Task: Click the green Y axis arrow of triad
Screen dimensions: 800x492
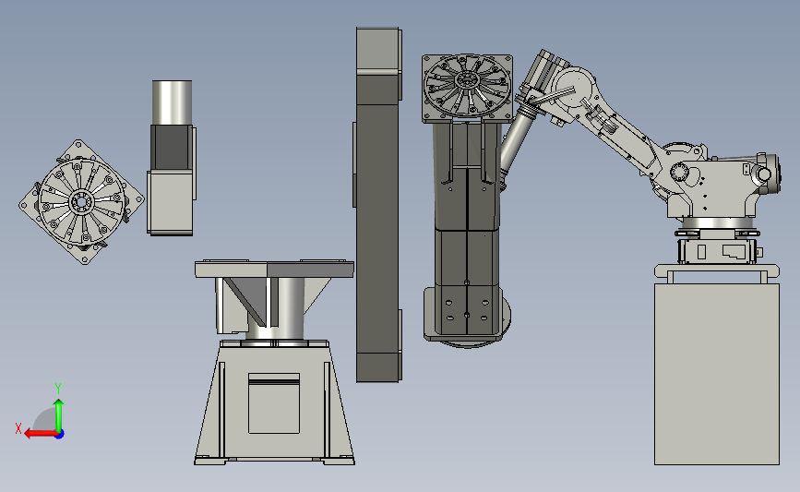Action: 59,415
